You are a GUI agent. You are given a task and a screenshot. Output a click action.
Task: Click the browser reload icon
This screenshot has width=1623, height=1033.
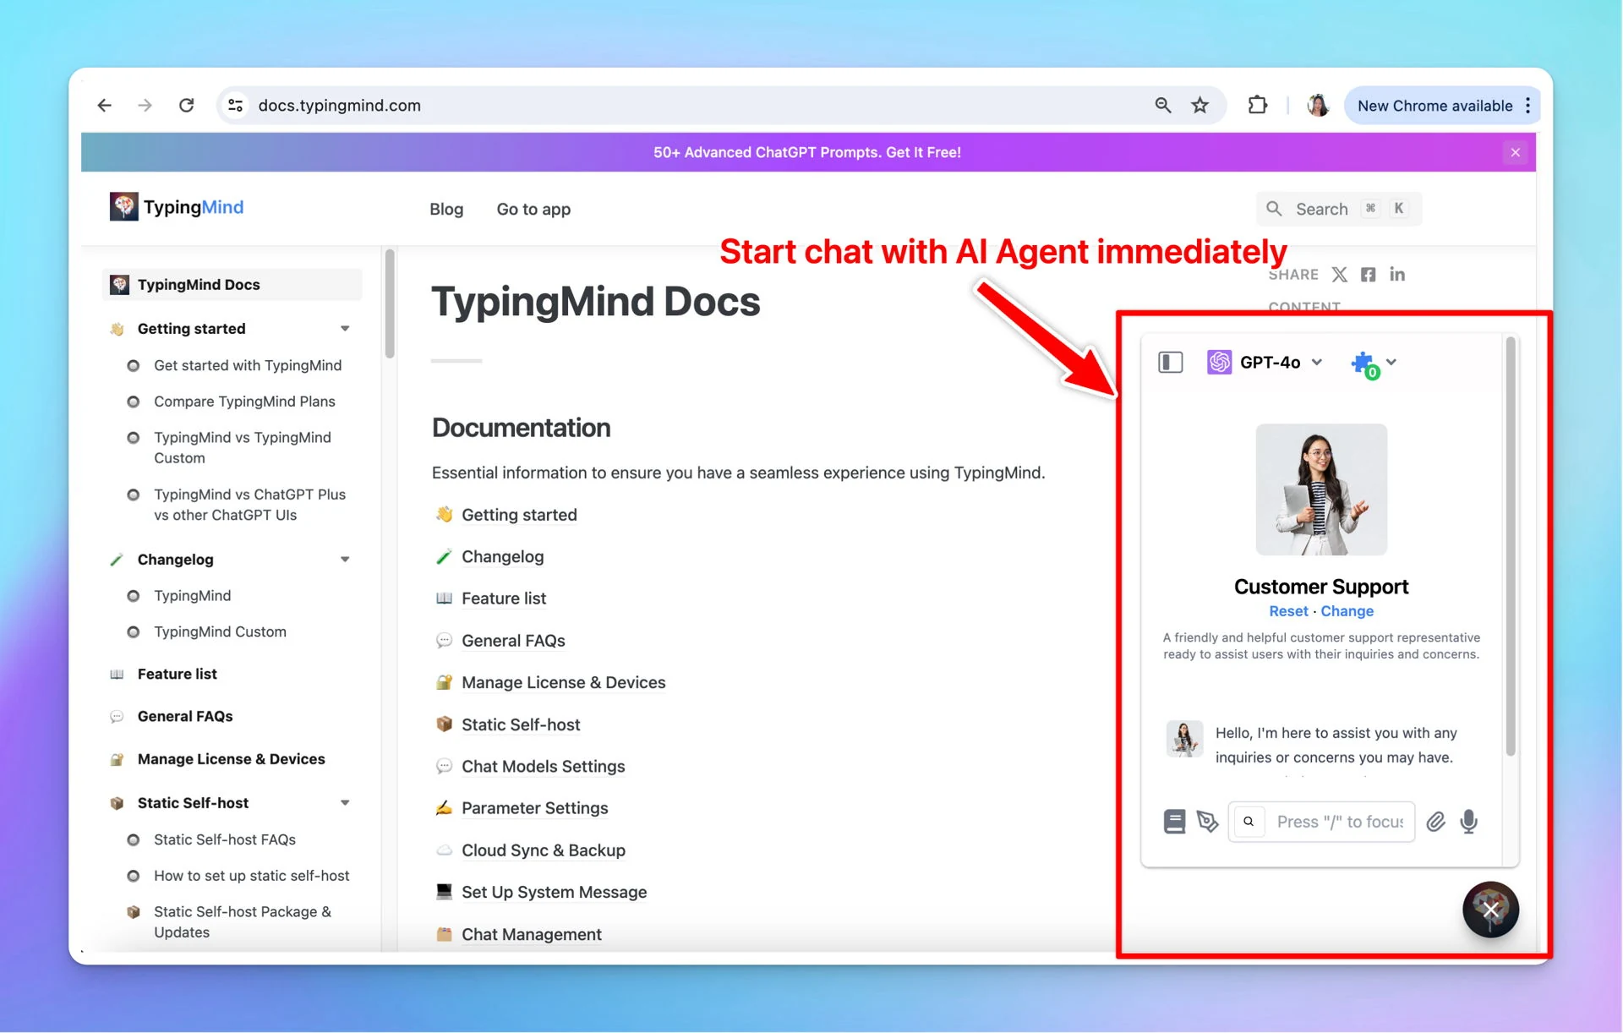(187, 106)
